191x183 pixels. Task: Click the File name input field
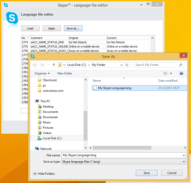122,155
